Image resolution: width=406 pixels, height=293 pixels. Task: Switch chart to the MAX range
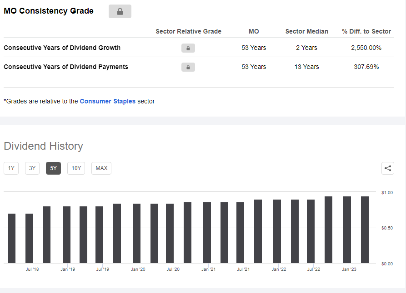[101, 168]
